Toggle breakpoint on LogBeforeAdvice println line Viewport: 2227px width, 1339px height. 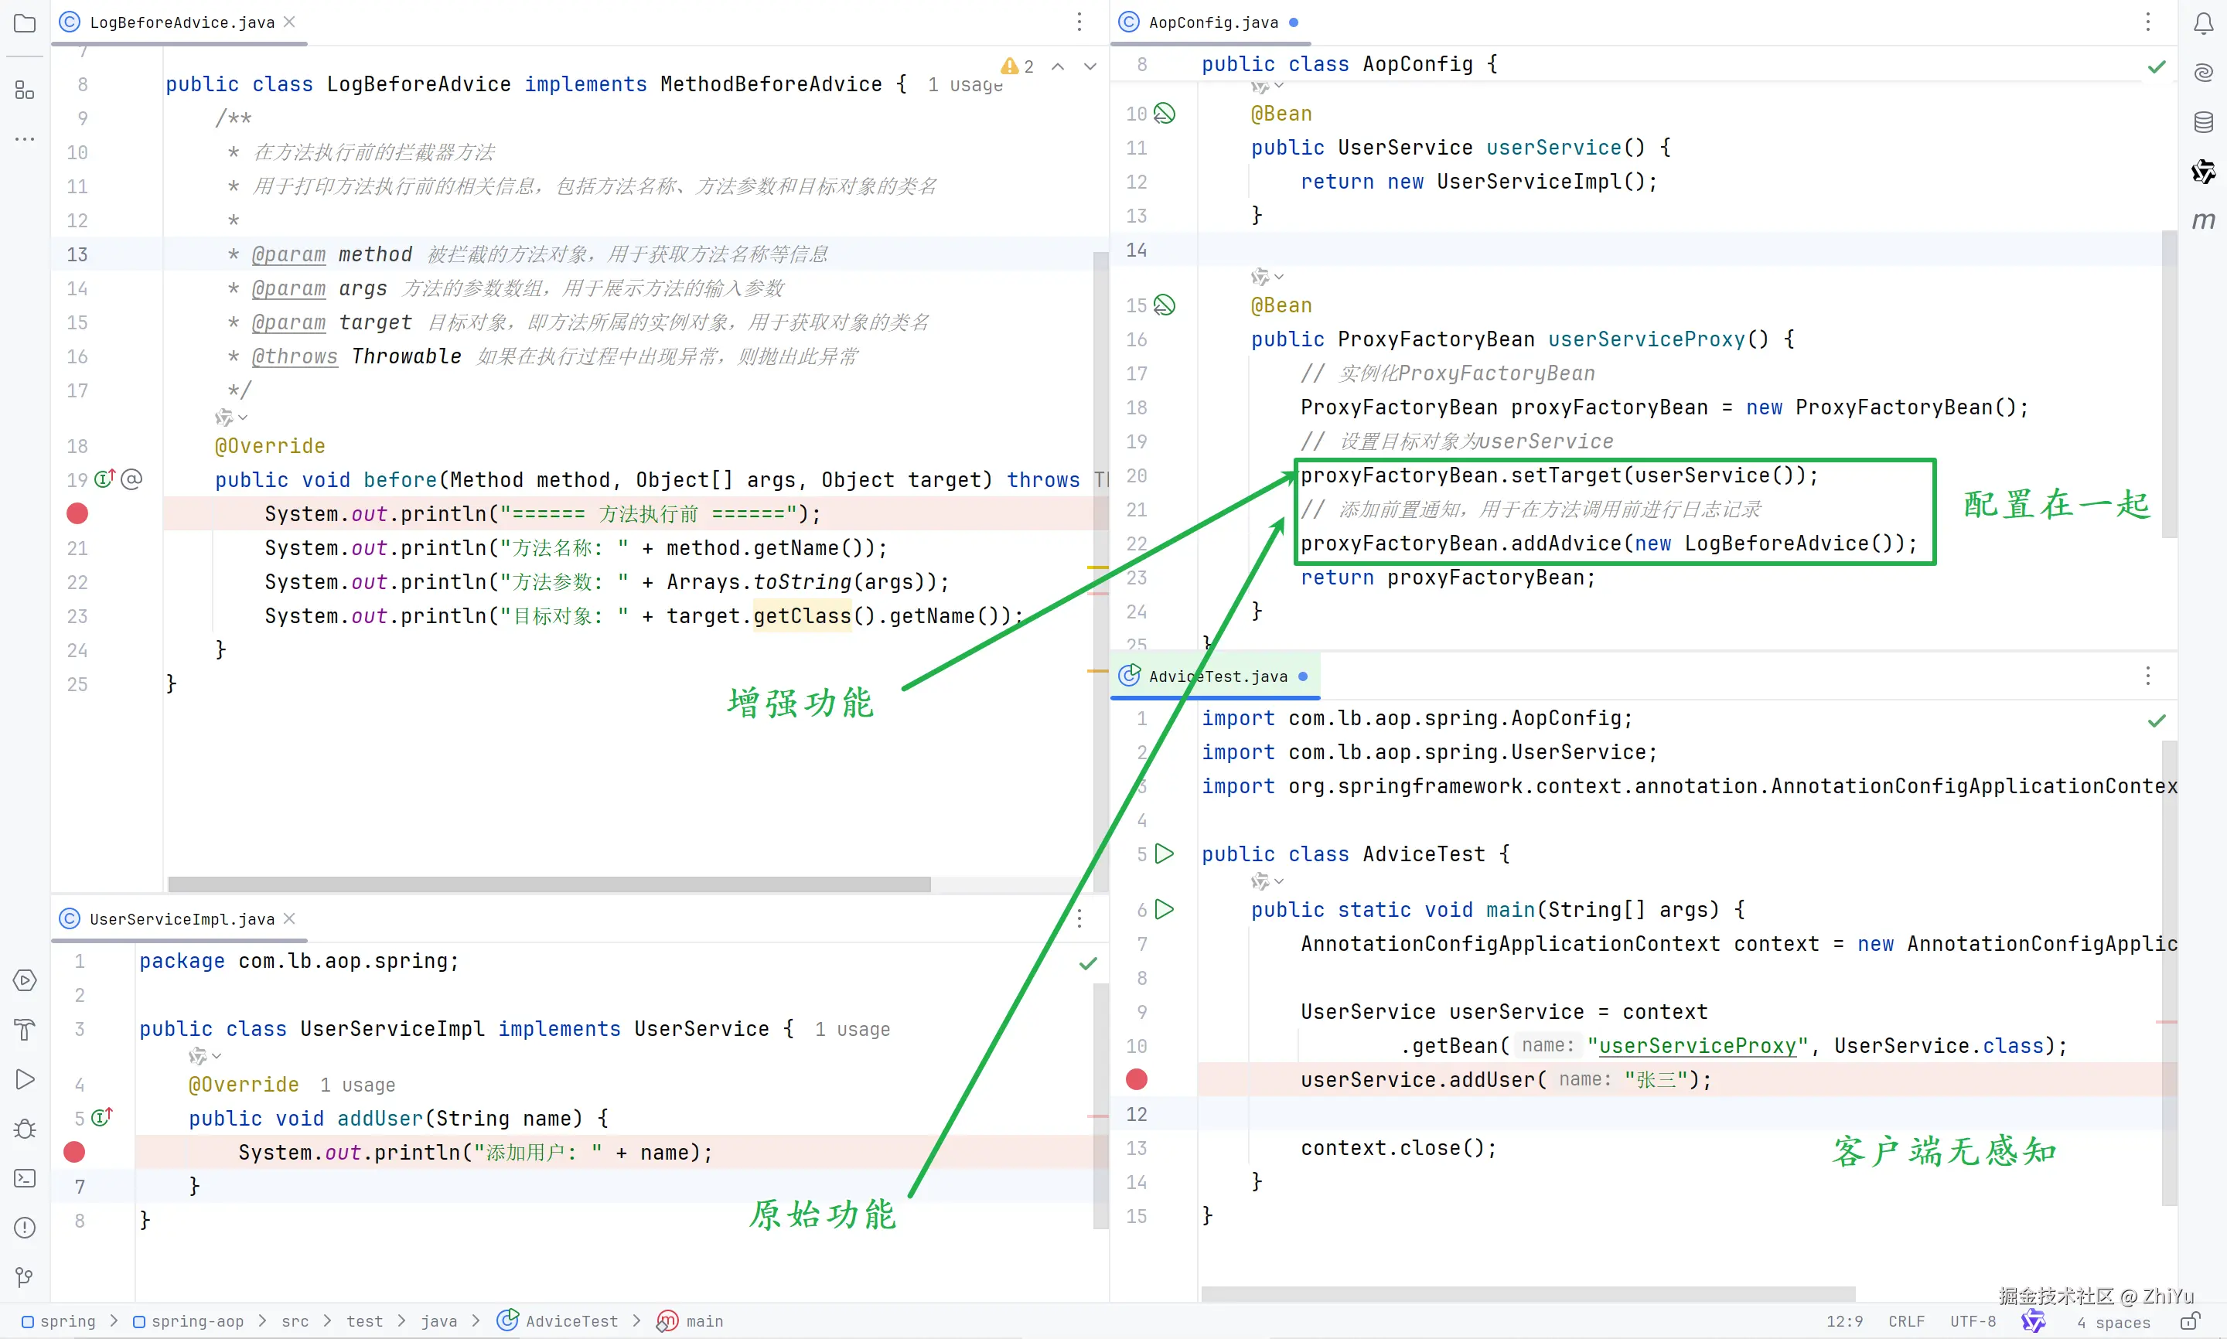click(x=77, y=513)
